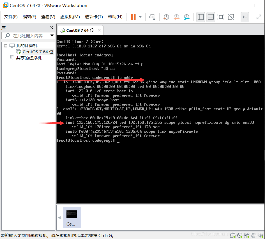Open the 文件(F) menu

[11, 17]
